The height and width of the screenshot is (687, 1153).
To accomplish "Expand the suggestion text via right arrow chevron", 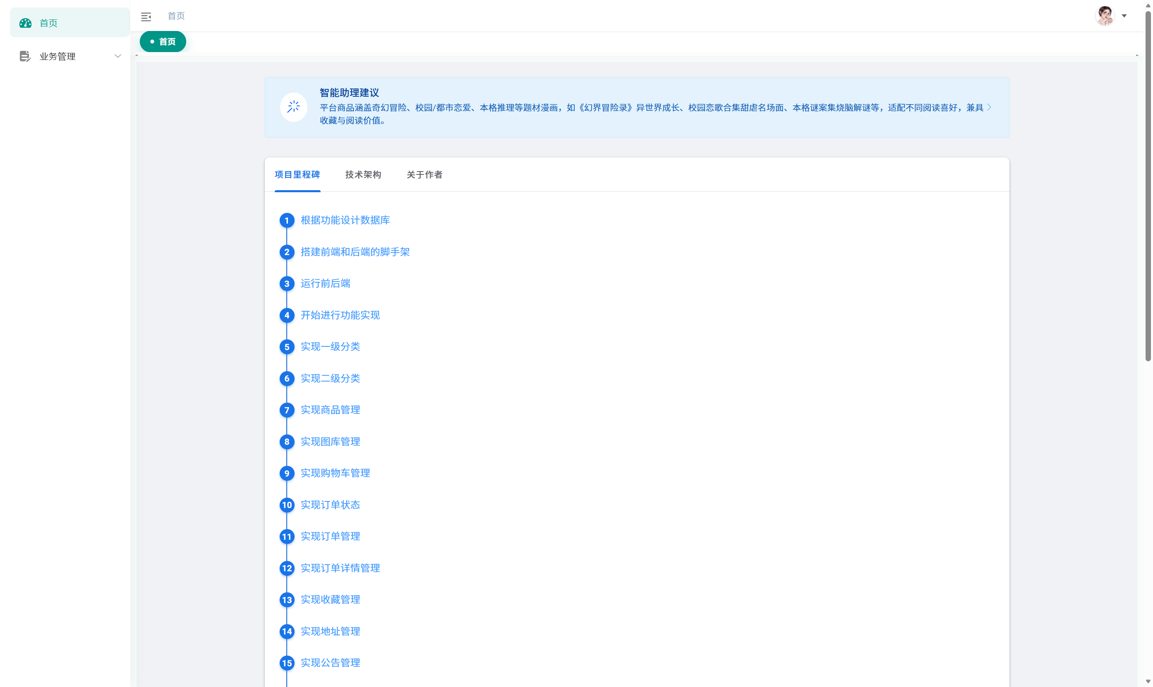I will [990, 107].
